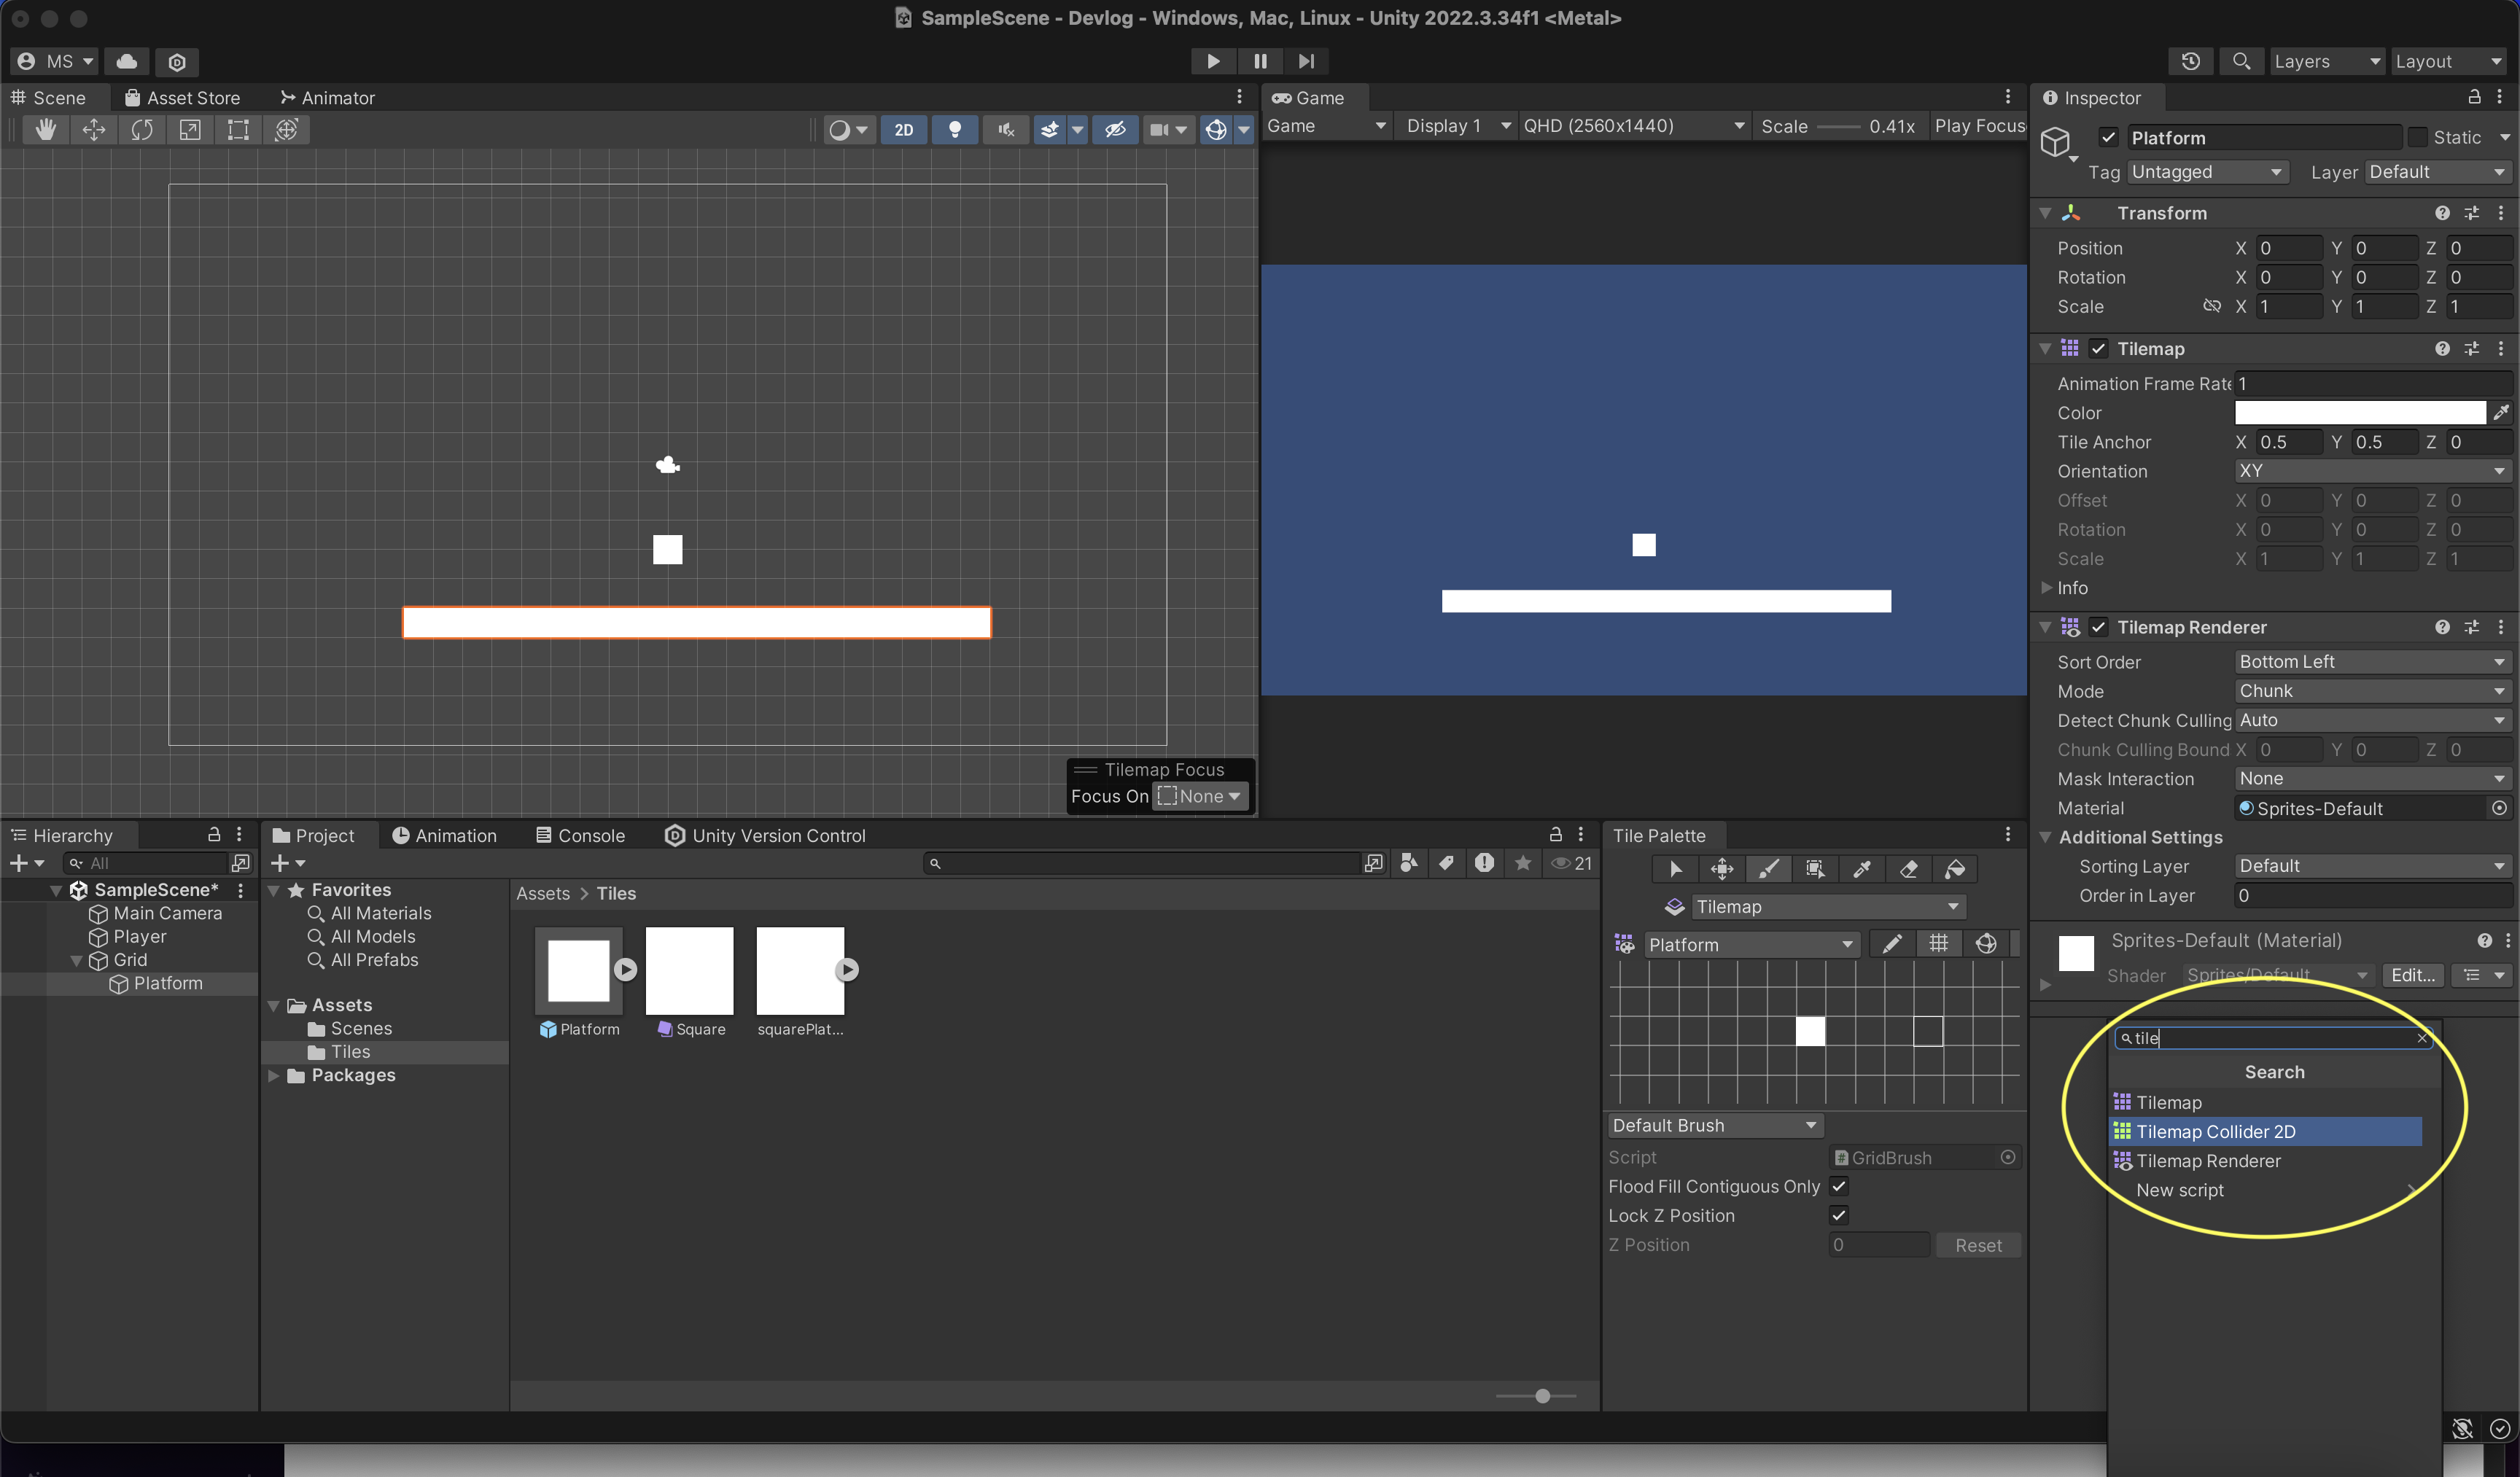
Task: Select the Rect tool in Scene toolbar
Action: [238, 130]
